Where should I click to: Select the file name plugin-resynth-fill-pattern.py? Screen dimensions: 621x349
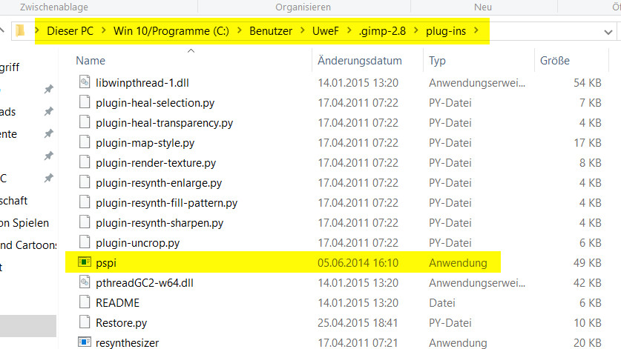[166, 203]
